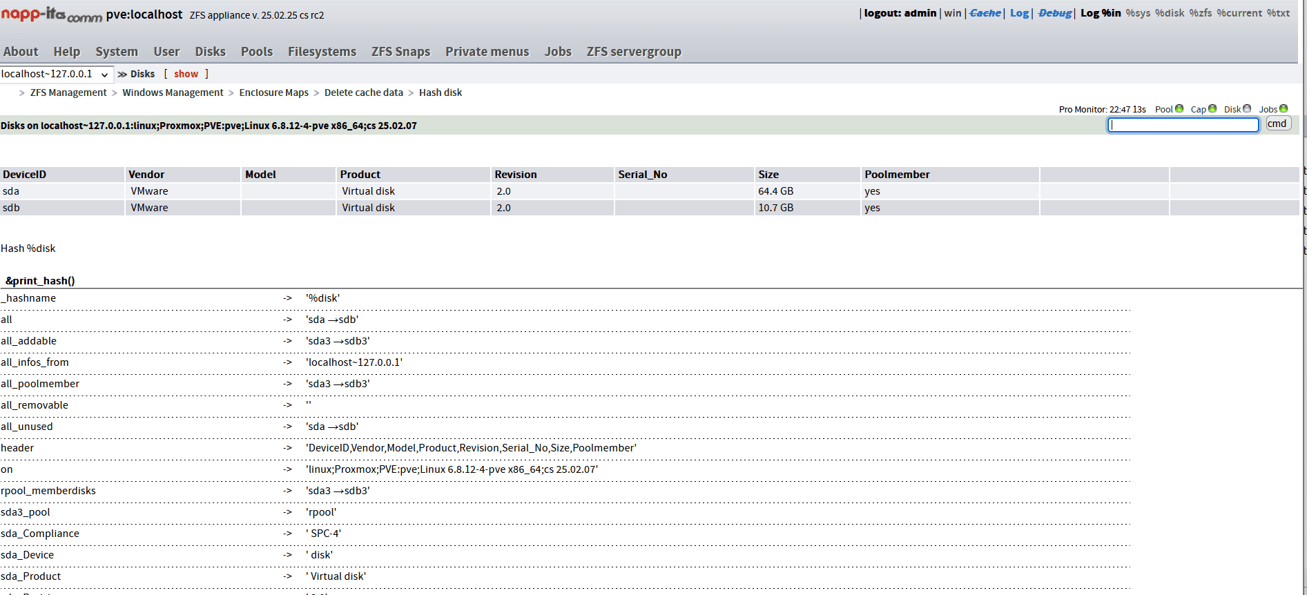
Task: Click the Jobs status indicator light
Action: coord(1284,108)
